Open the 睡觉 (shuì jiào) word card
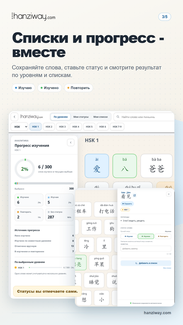 click(x=94, y=280)
